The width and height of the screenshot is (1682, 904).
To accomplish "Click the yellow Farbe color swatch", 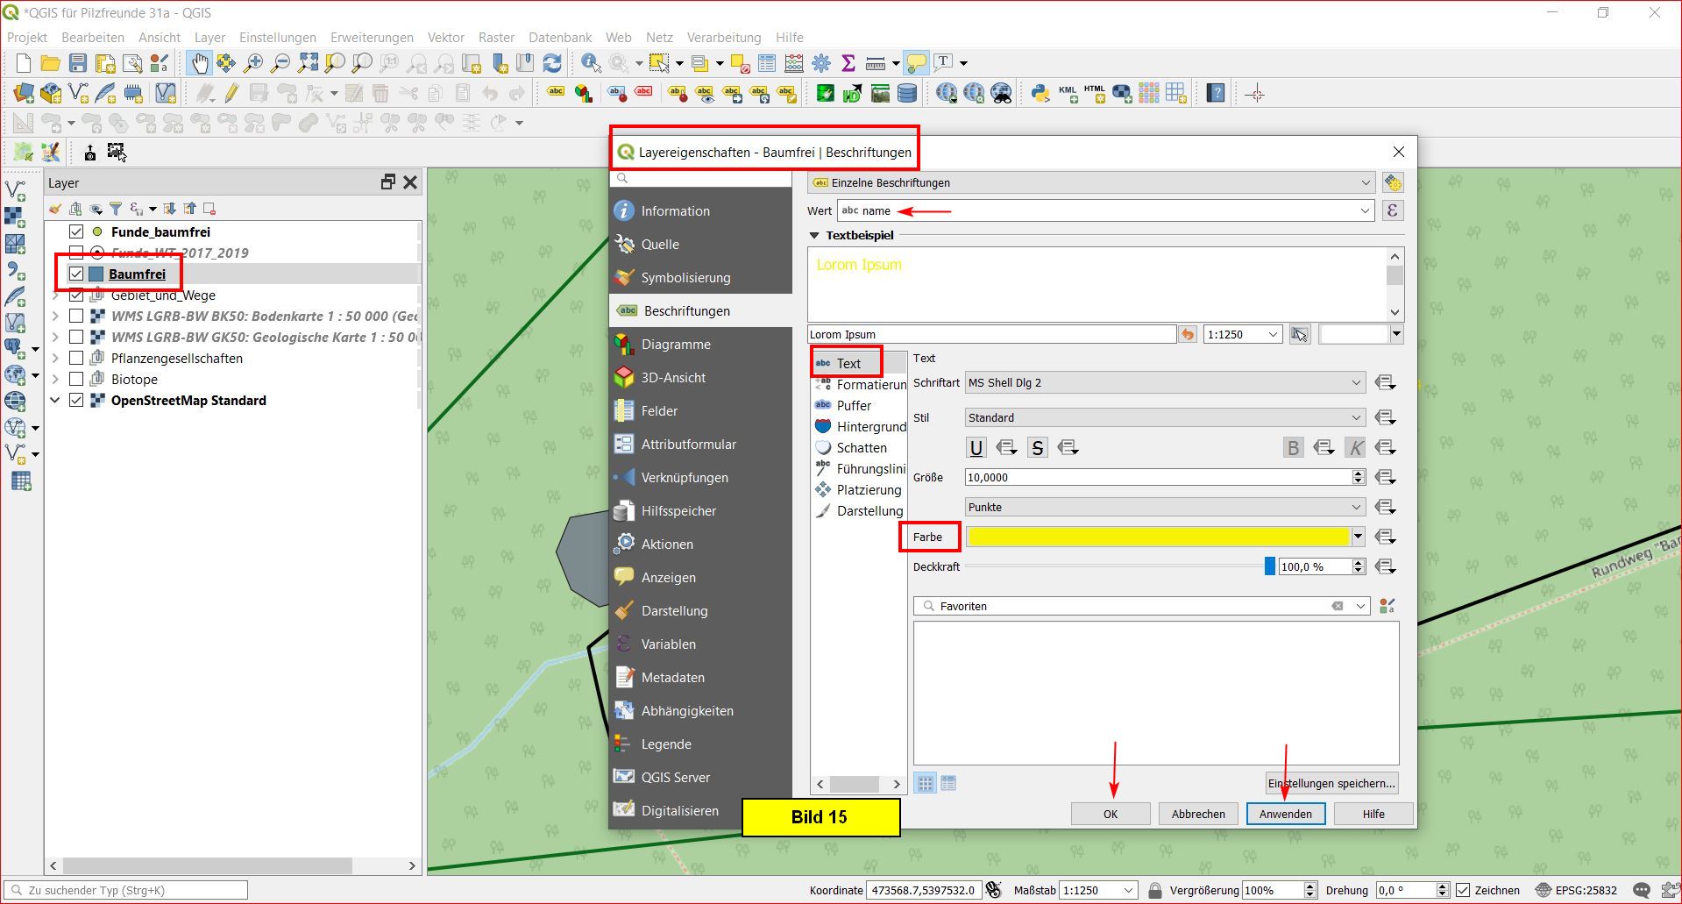I will pyautogui.click(x=1157, y=537).
